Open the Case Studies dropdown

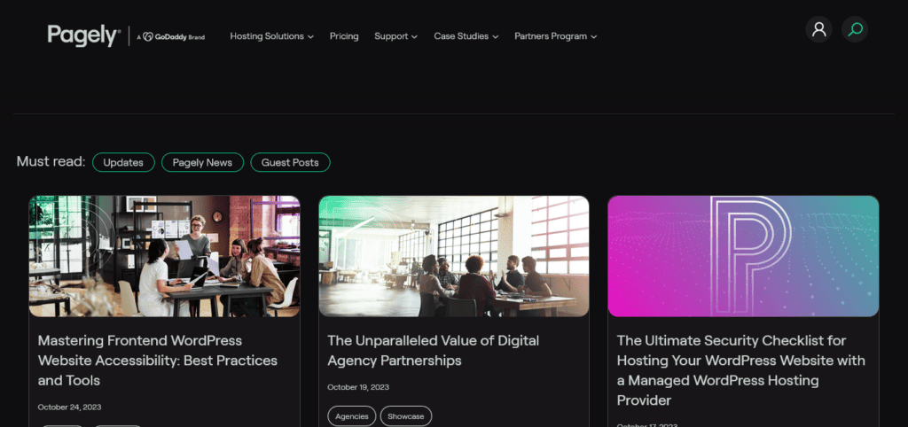[466, 36]
